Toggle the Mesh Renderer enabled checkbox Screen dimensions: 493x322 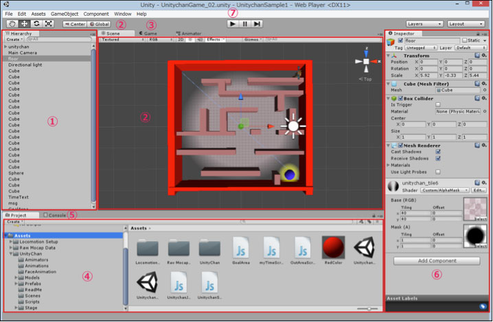pos(400,146)
